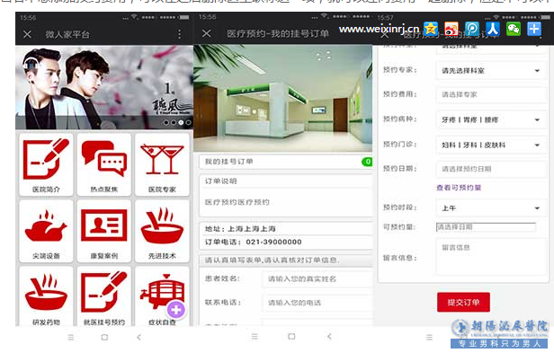554x353 pixels.
Task: Tap the 地址：上海上海上海 line
Action: click(240, 229)
